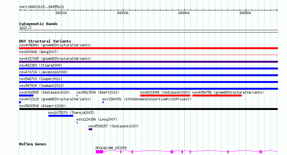Image resolution: width=287 pixels, height=155 pixels.
Task: Select the nsv5613534 (Ebert2021) label
Action: 98,92
